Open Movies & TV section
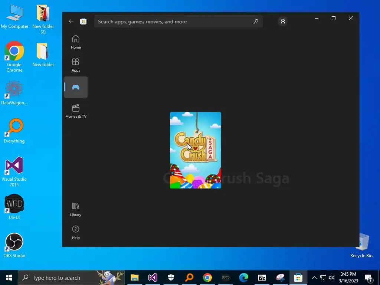The width and height of the screenshot is (380, 285). pos(76,111)
